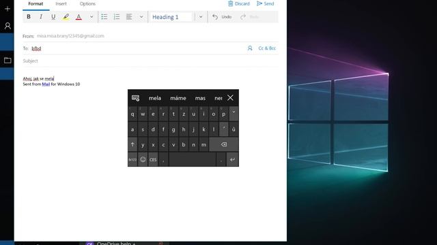Viewport: 437px width, 245px height.
Task: Expand font formatting options chevron
Action: 91,16
